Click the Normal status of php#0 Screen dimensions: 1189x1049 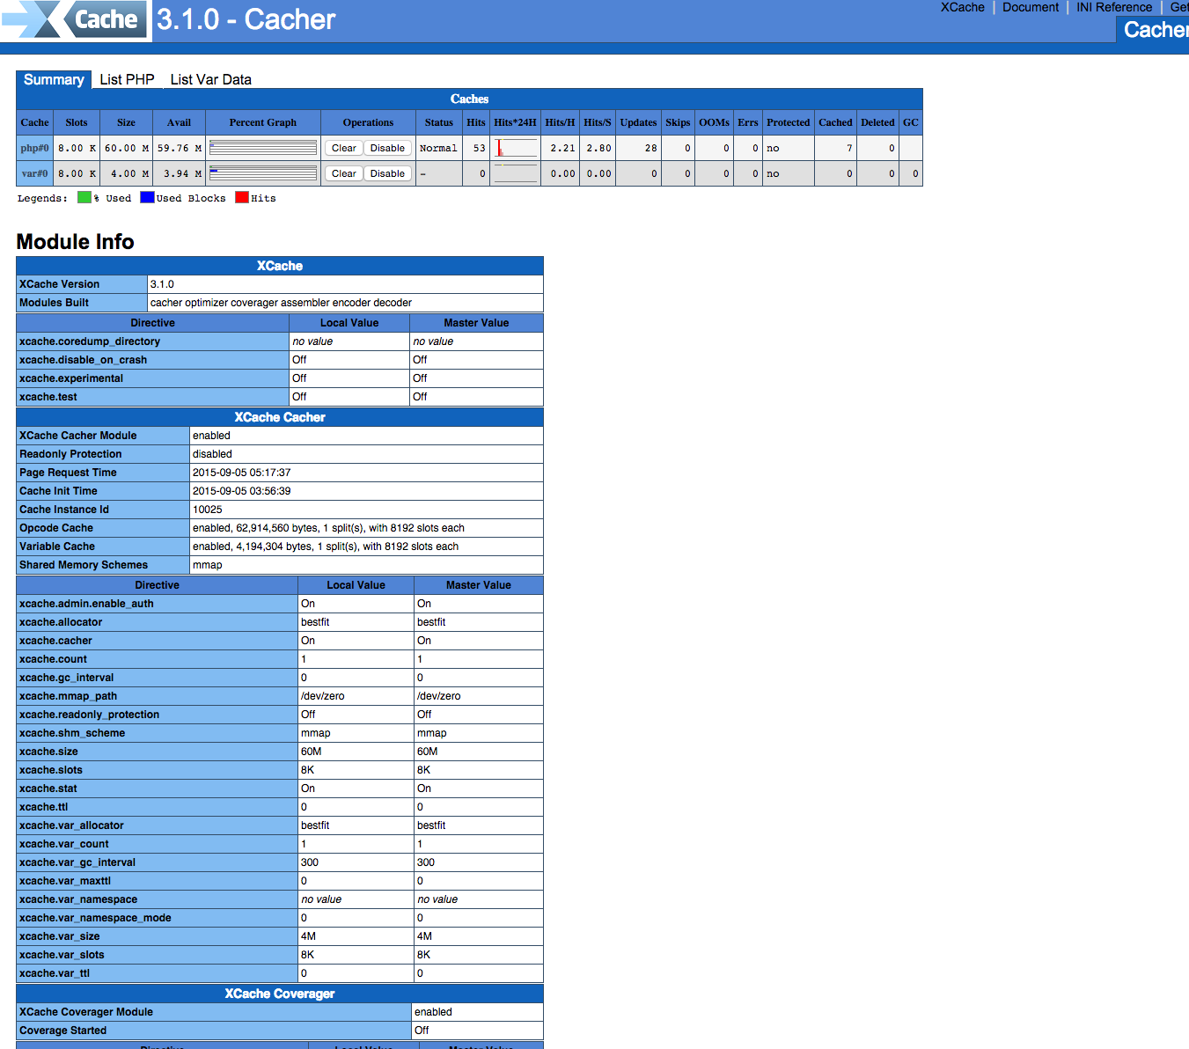[438, 148]
